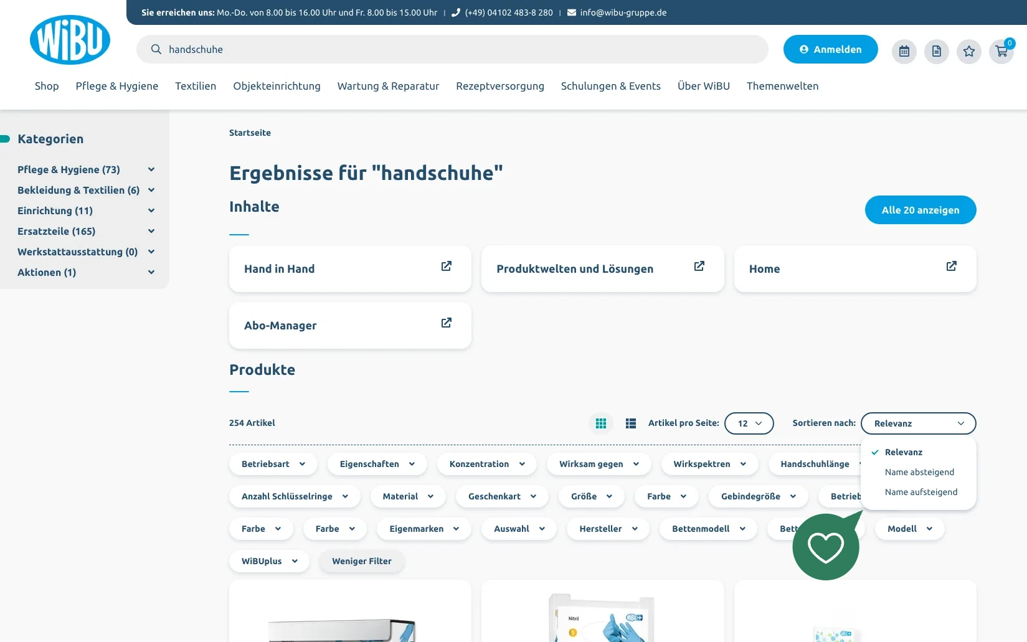The height and width of the screenshot is (642, 1027).
Task: Open Textilien menu
Action: (196, 86)
